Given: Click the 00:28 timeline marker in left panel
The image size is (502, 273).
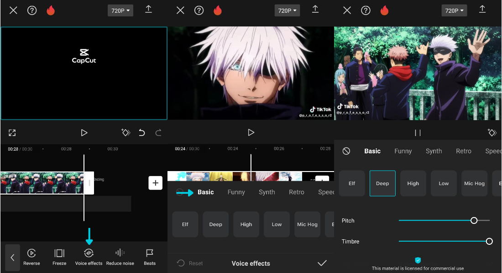Looking at the screenshot, I should [66, 149].
